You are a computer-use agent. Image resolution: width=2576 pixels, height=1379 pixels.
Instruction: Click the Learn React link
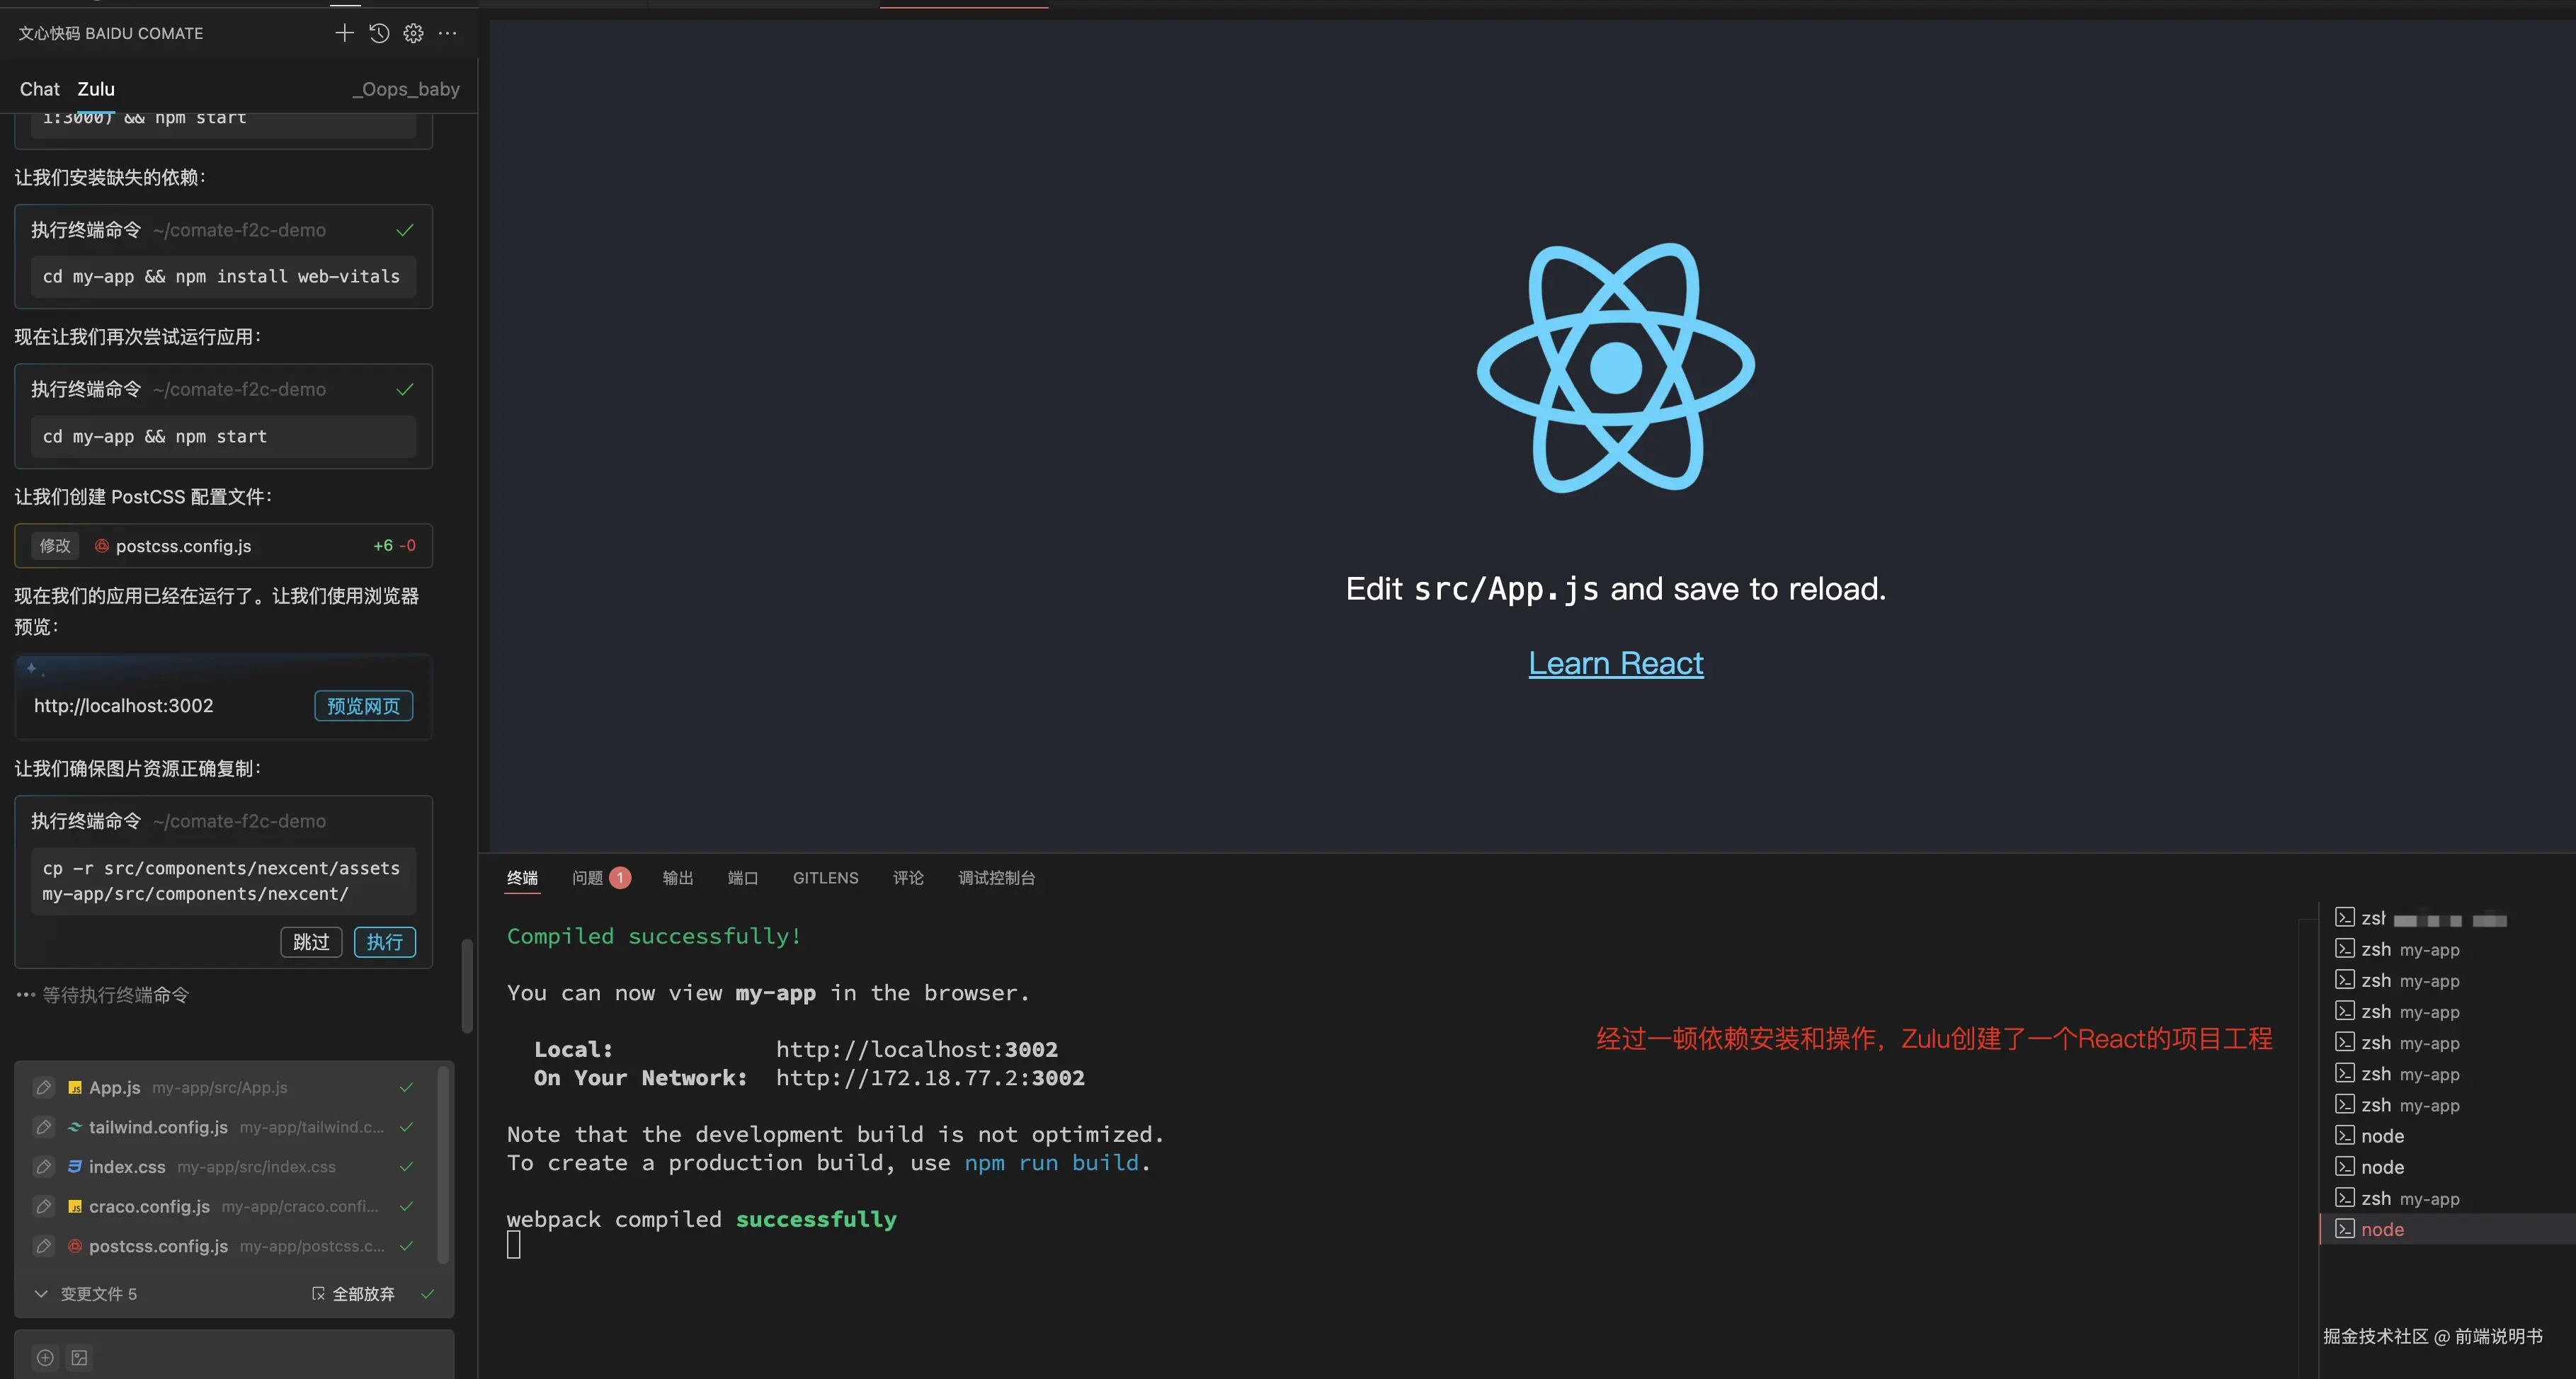click(1615, 663)
